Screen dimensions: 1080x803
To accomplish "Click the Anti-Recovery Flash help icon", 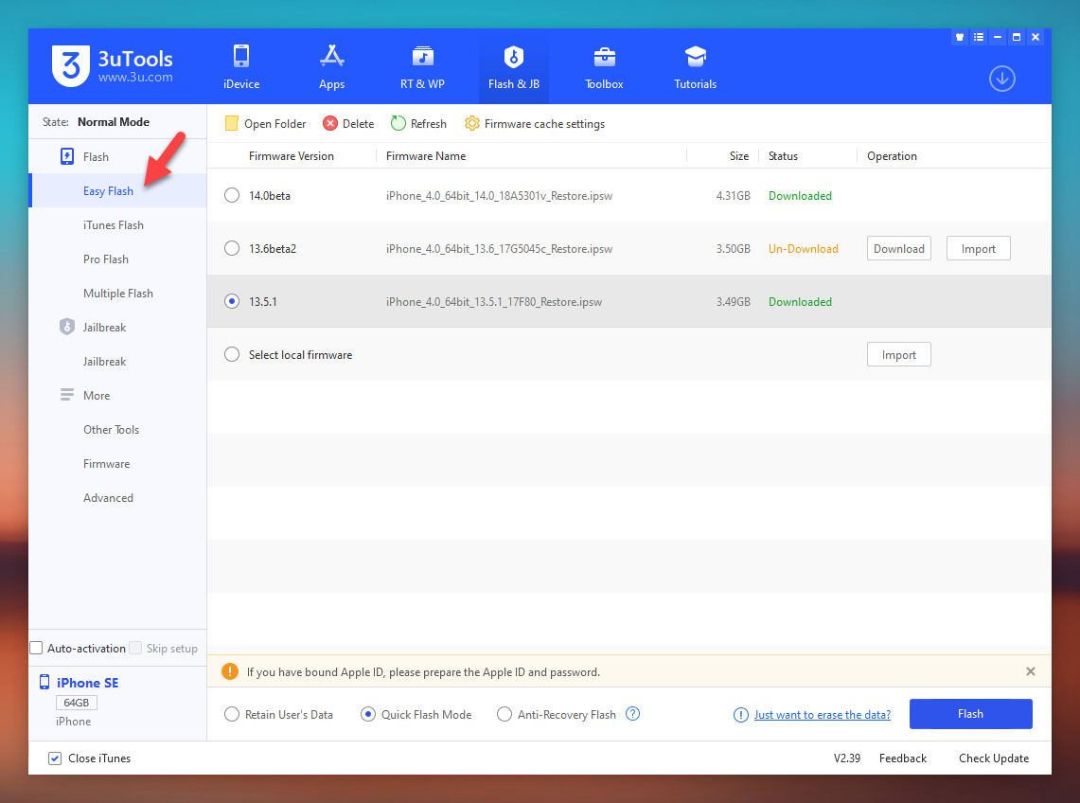I will pos(633,714).
